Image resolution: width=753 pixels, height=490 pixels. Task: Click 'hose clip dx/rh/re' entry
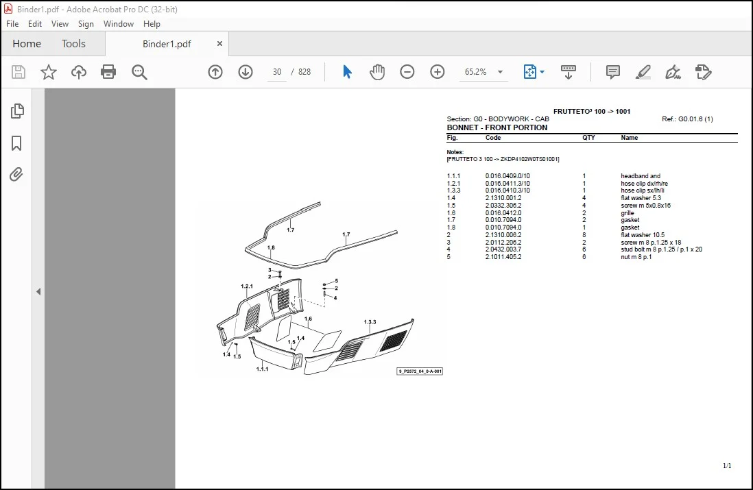[644, 184]
